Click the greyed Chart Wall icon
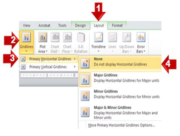This screenshot has width=180, height=136. (x=55, y=37)
